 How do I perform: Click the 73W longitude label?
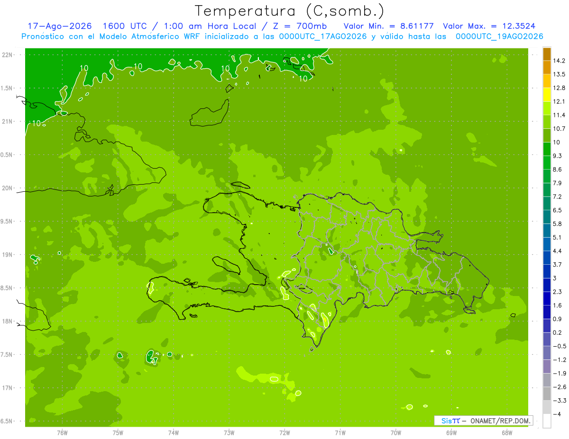229,433
